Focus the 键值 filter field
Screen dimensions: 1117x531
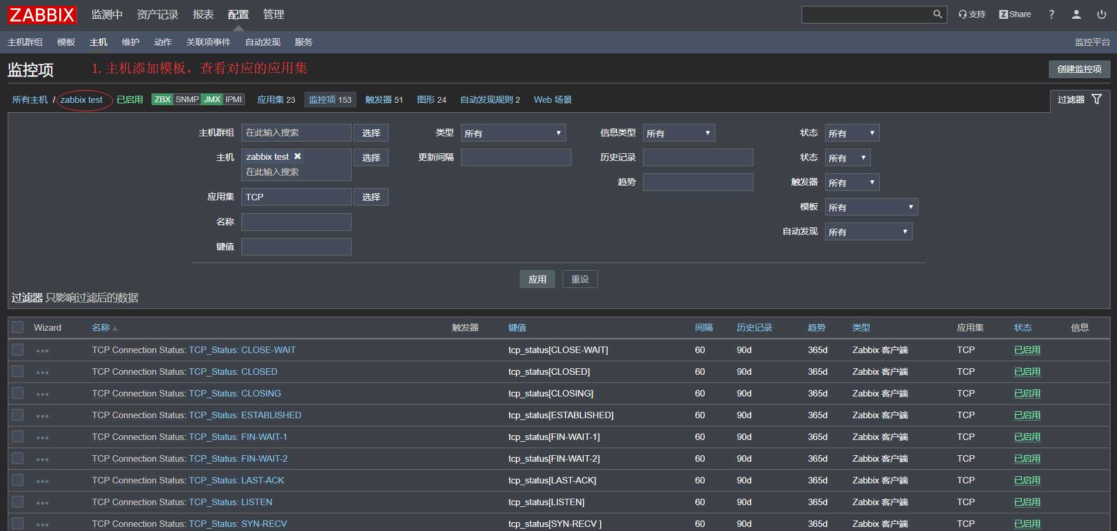[x=297, y=246]
